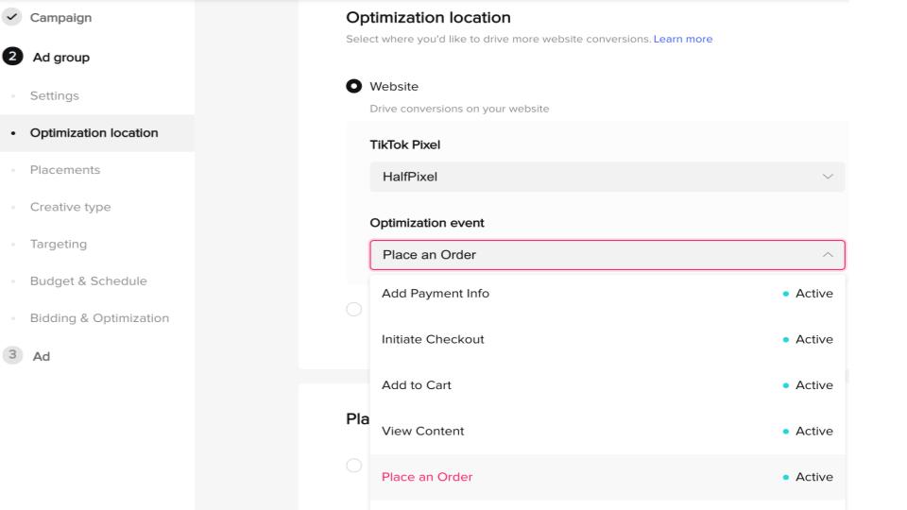The image size is (907, 510).
Task: Collapse the Optimization event dropdown chevron
Action: point(828,255)
